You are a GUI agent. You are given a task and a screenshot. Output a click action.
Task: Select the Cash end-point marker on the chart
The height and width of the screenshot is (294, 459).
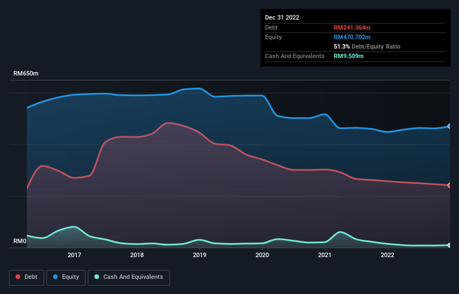click(x=449, y=245)
